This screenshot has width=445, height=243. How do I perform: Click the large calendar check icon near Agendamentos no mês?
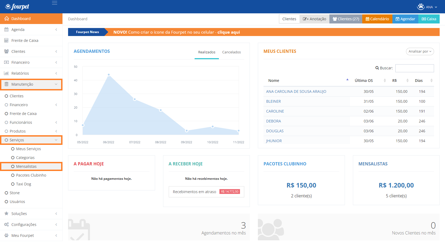tap(79, 230)
